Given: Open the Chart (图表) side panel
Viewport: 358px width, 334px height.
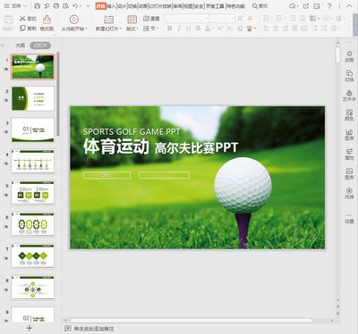Looking at the screenshot, I should click(x=349, y=135).
